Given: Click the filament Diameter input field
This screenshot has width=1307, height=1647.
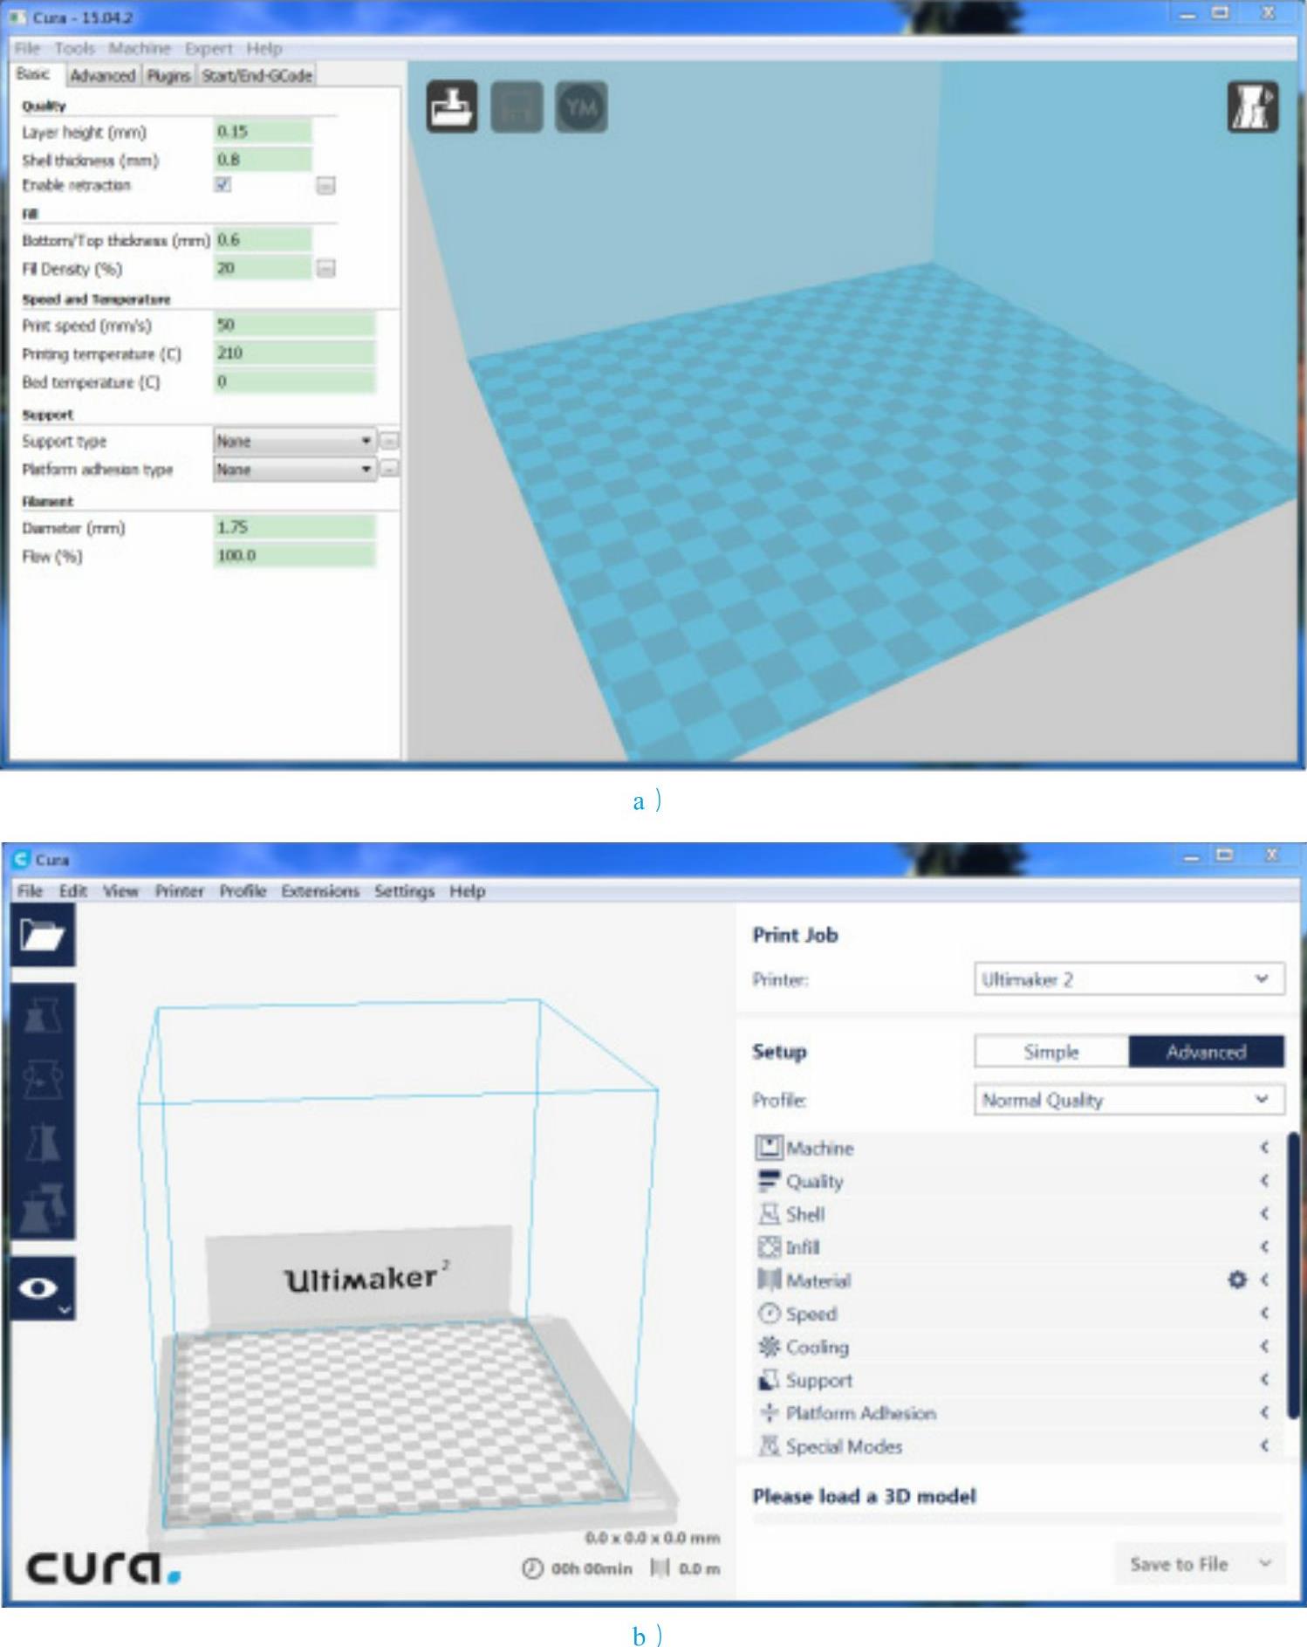Looking at the screenshot, I should [295, 527].
